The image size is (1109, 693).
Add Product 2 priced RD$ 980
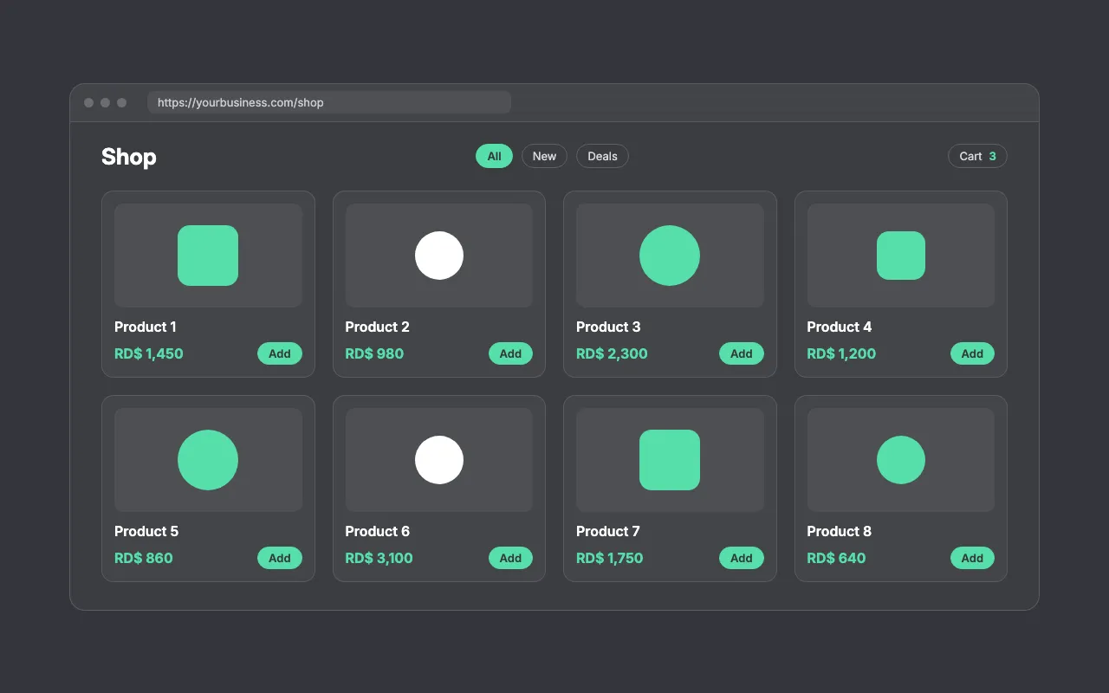coord(510,353)
